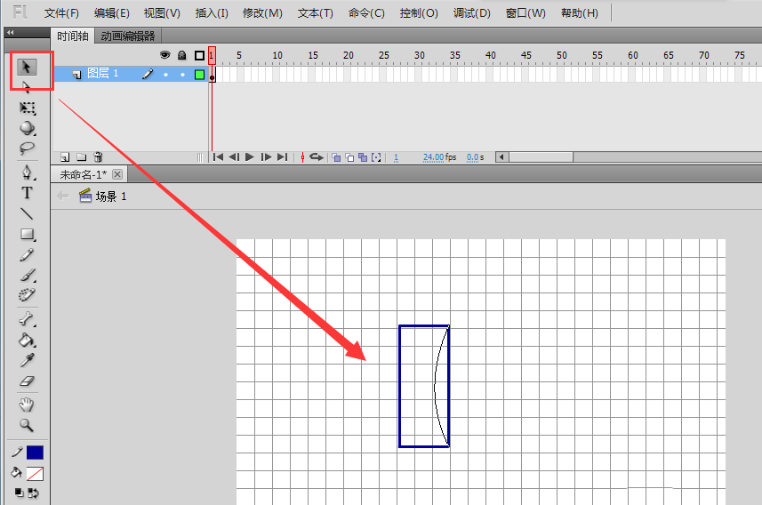Toggle the loop playback button
The height and width of the screenshot is (505, 762).
click(317, 157)
